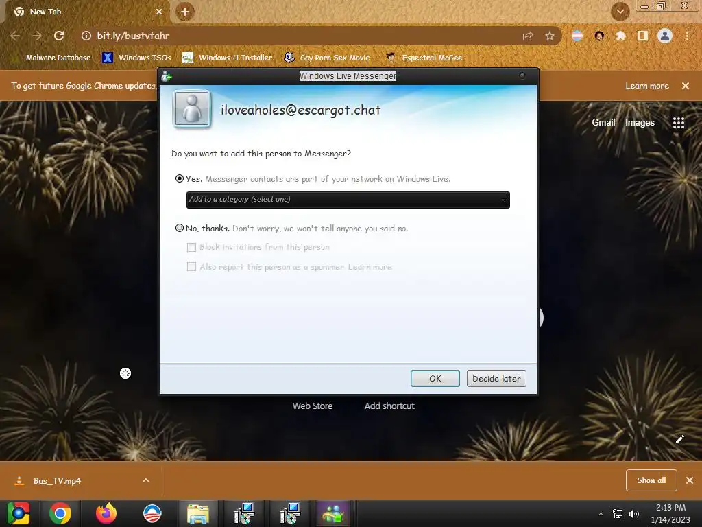Open a new tab with plus button
The width and height of the screenshot is (702, 527).
[x=185, y=12]
